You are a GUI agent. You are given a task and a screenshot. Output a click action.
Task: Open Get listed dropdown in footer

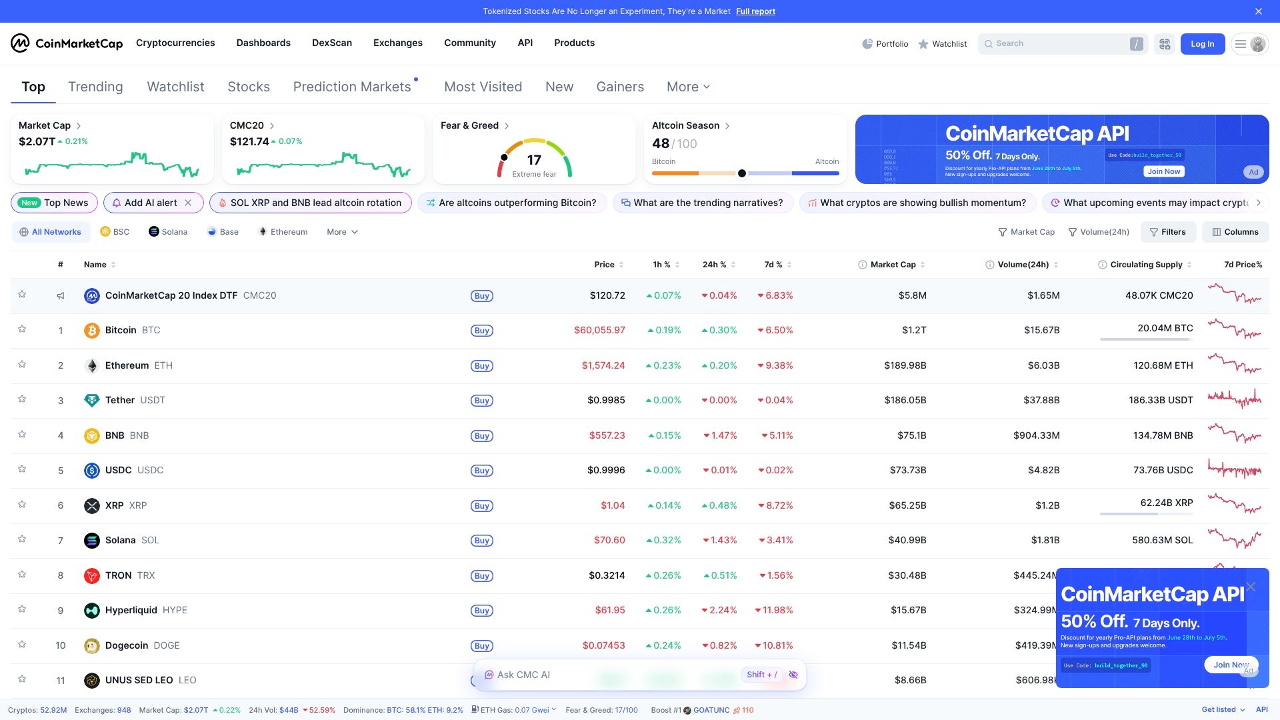coord(1223,710)
